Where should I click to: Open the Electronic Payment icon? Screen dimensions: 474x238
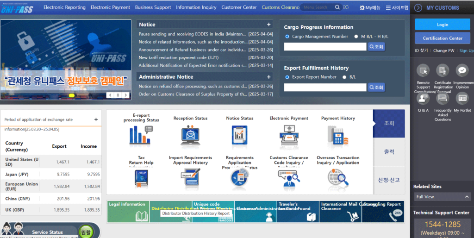(x=289, y=135)
